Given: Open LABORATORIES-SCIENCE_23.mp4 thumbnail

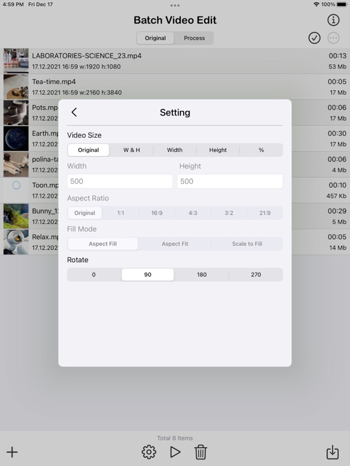Looking at the screenshot, I should pyautogui.click(x=16, y=61).
